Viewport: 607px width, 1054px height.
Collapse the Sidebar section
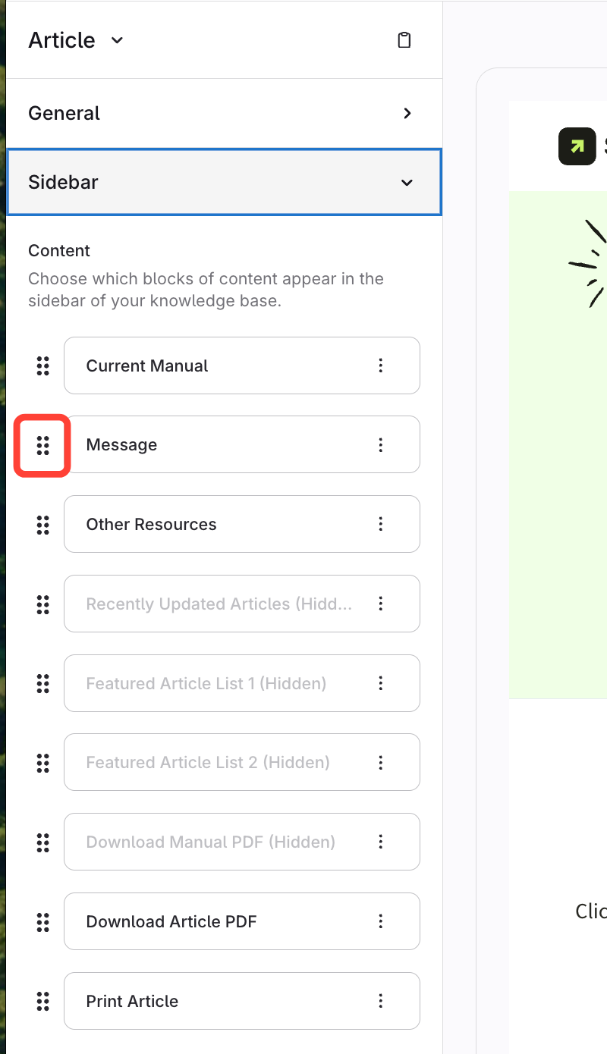tap(407, 183)
